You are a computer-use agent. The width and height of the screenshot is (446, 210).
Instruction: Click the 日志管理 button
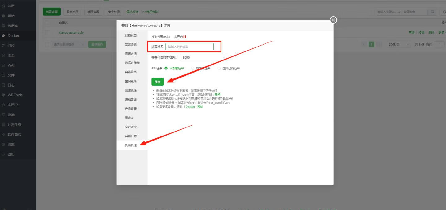pyautogui.click(x=72, y=12)
